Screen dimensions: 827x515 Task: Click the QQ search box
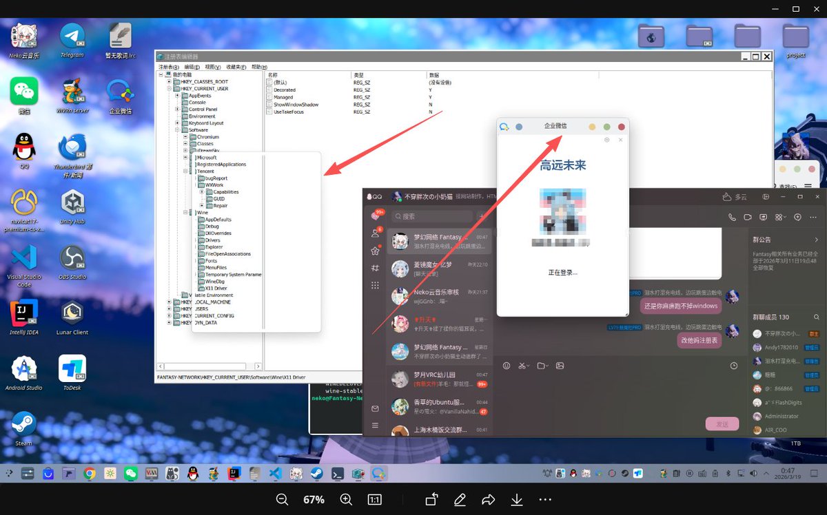tap(432, 216)
